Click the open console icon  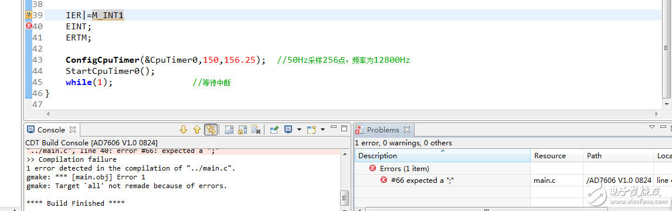tap(311, 130)
